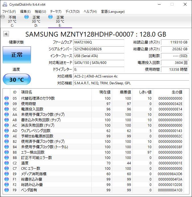The width and height of the screenshot is (192, 197).
Task: Click the firmware field MAT2106Q
Action: pyautogui.click(x=99, y=42)
